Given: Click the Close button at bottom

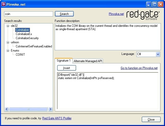Looking at the screenshot, I should [x=151, y=120].
